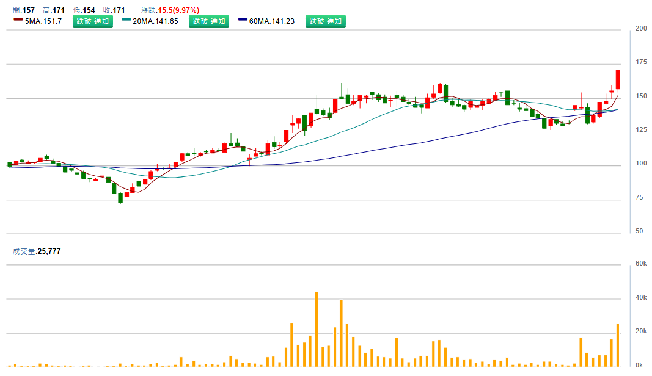This screenshot has height=376, width=652.
Task: Click the 高:171 high price value
Action: coord(54,10)
